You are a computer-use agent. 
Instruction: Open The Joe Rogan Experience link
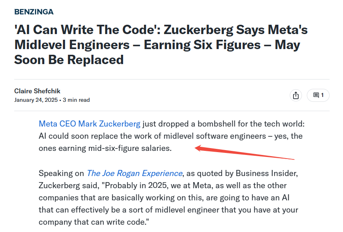coord(135,173)
